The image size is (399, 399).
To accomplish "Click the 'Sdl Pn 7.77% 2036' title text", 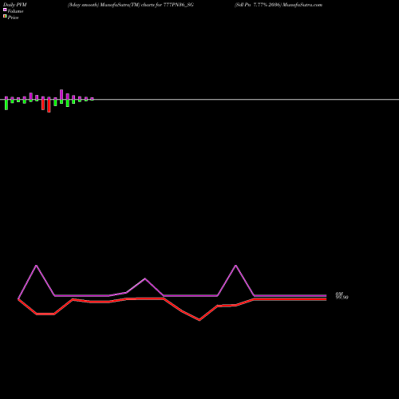I will tap(258, 5).
